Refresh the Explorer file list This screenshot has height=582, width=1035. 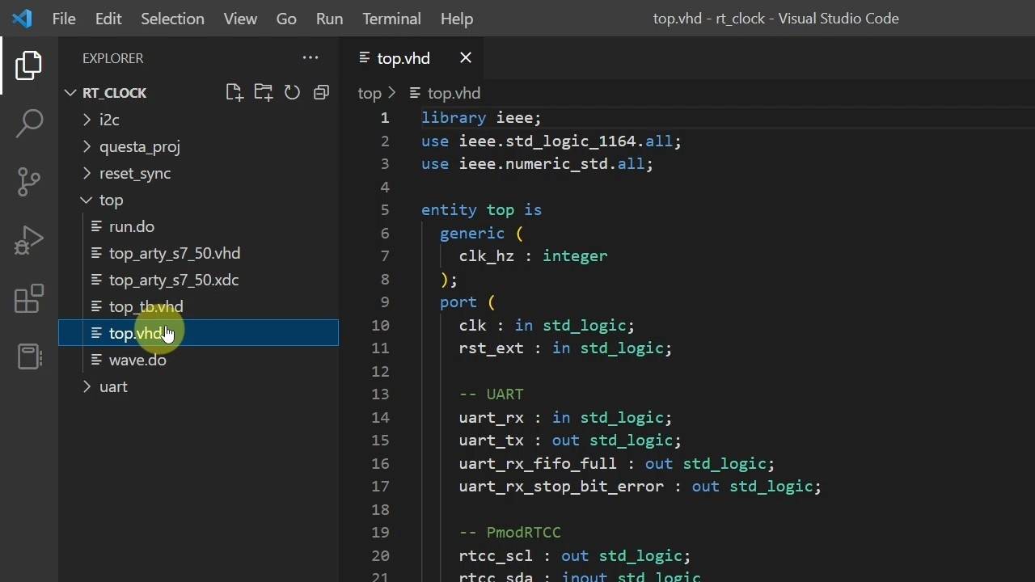(293, 92)
